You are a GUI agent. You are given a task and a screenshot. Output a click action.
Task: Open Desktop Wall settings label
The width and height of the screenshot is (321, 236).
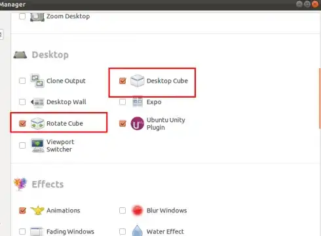click(66, 102)
